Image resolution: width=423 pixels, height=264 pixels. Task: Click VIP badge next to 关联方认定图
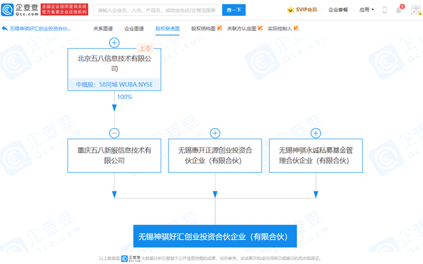pos(260,28)
